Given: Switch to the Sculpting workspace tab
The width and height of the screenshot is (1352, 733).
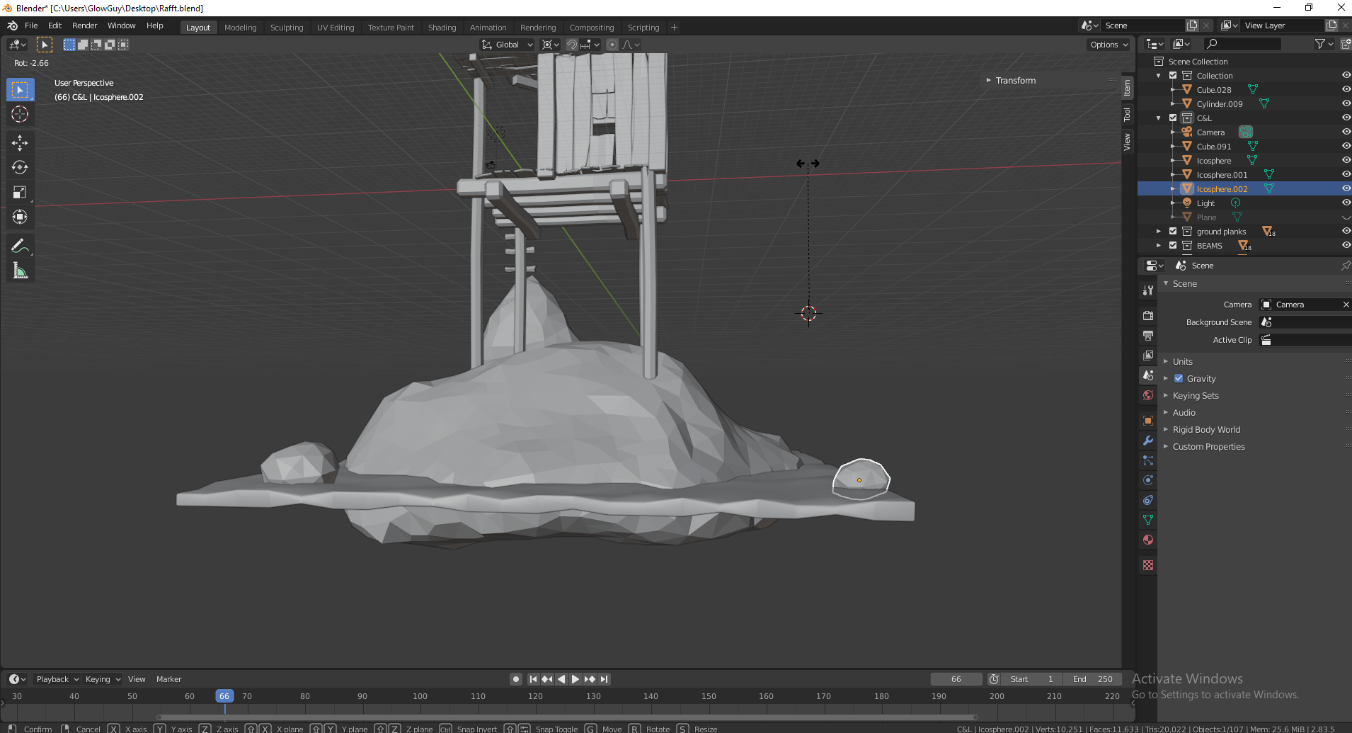Looking at the screenshot, I should (x=286, y=28).
